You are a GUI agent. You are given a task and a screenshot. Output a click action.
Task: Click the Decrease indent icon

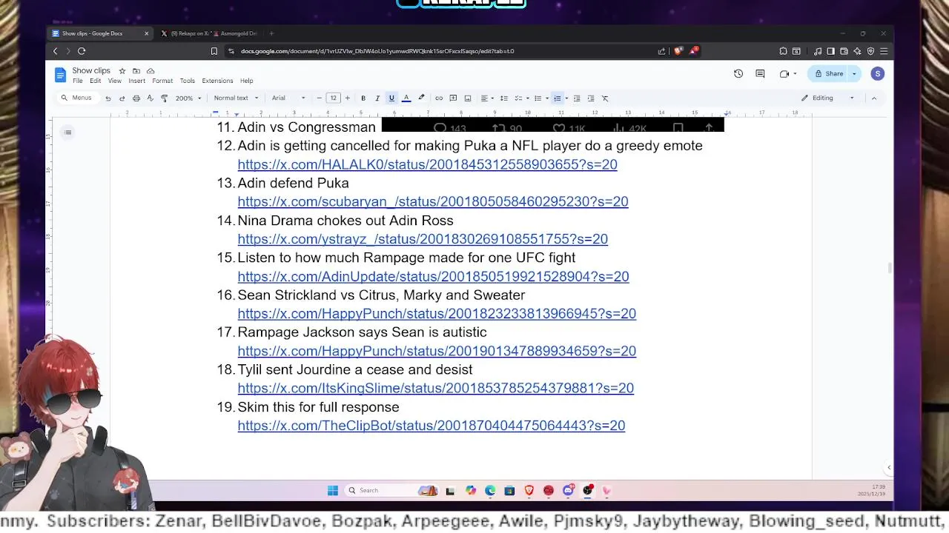click(577, 98)
